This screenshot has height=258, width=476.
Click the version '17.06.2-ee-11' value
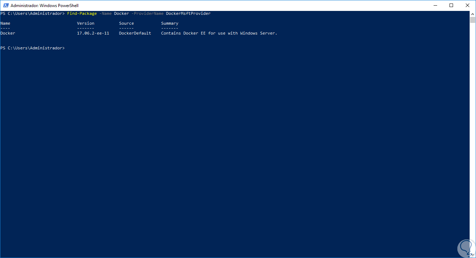coord(93,33)
